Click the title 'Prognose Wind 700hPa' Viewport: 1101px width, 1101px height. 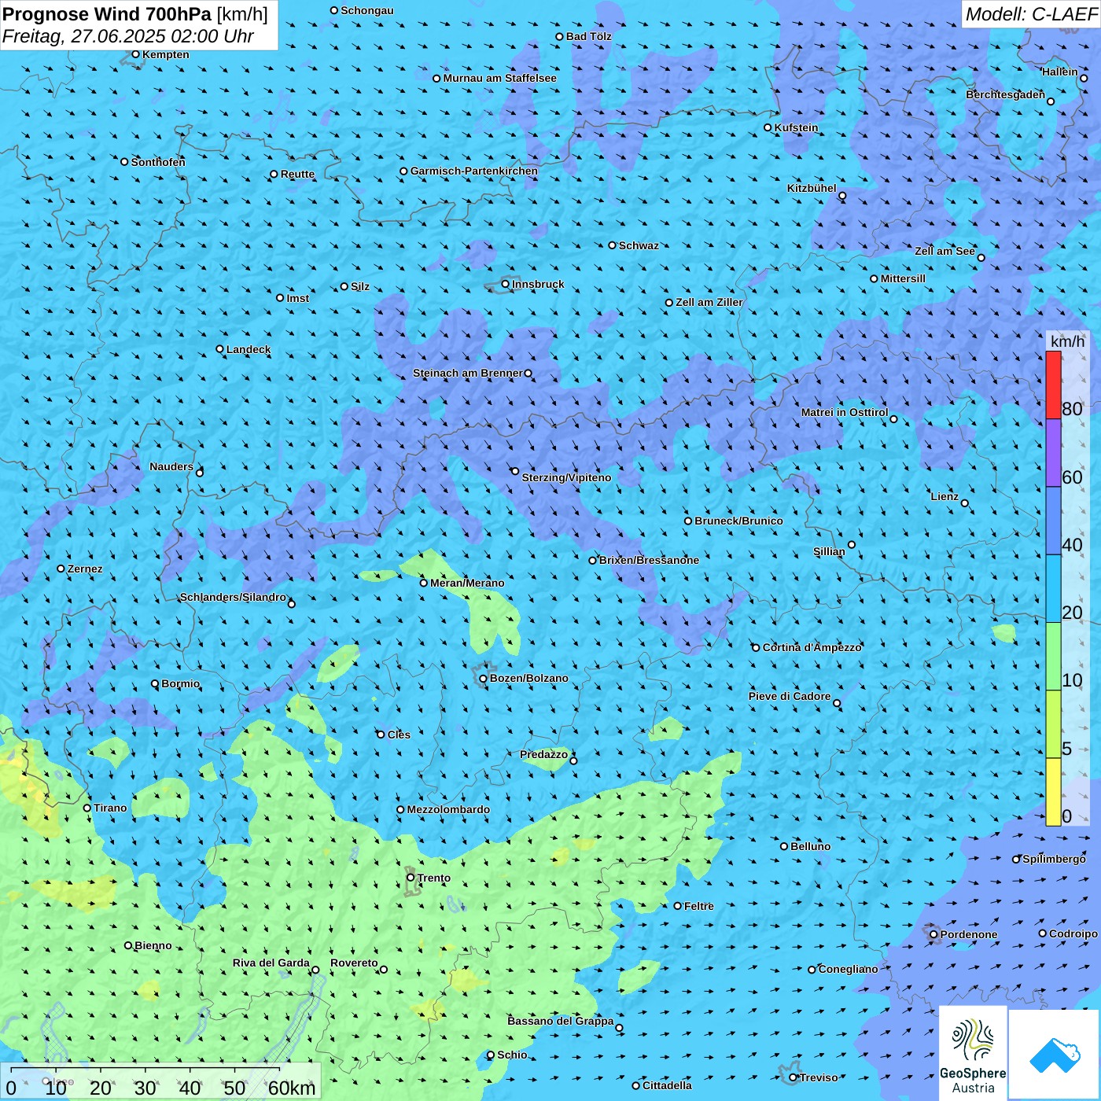(107, 14)
